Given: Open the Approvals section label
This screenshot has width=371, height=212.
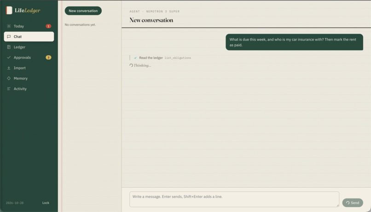Looking at the screenshot, I should (x=22, y=57).
